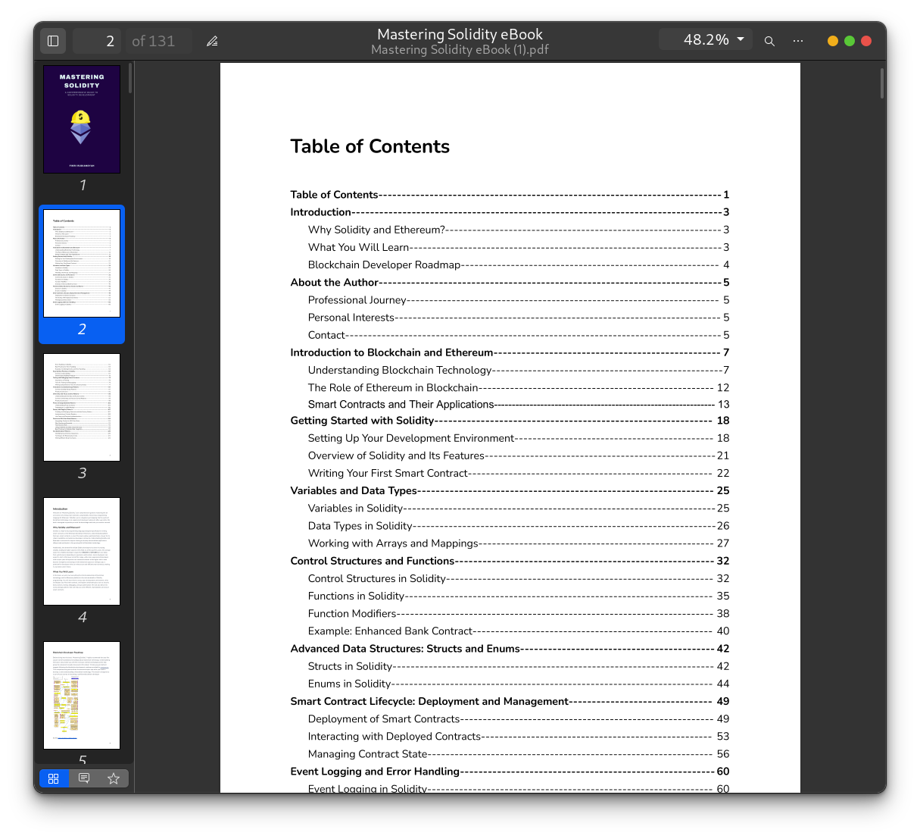The width and height of the screenshot is (920, 839).
Task: Open the 48.2% zoom level dropdown
Action: click(x=705, y=39)
